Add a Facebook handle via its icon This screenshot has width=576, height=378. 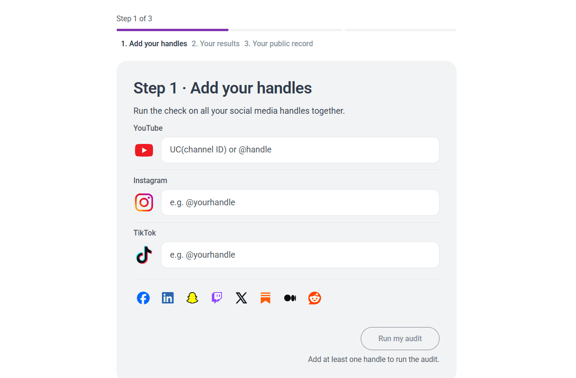click(143, 298)
